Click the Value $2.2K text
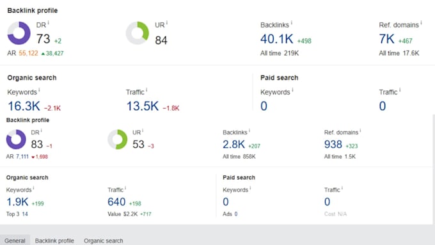 click(x=123, y=214)
